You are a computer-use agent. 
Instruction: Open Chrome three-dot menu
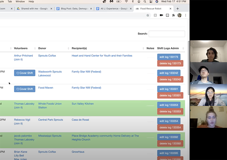coord(186,15)
